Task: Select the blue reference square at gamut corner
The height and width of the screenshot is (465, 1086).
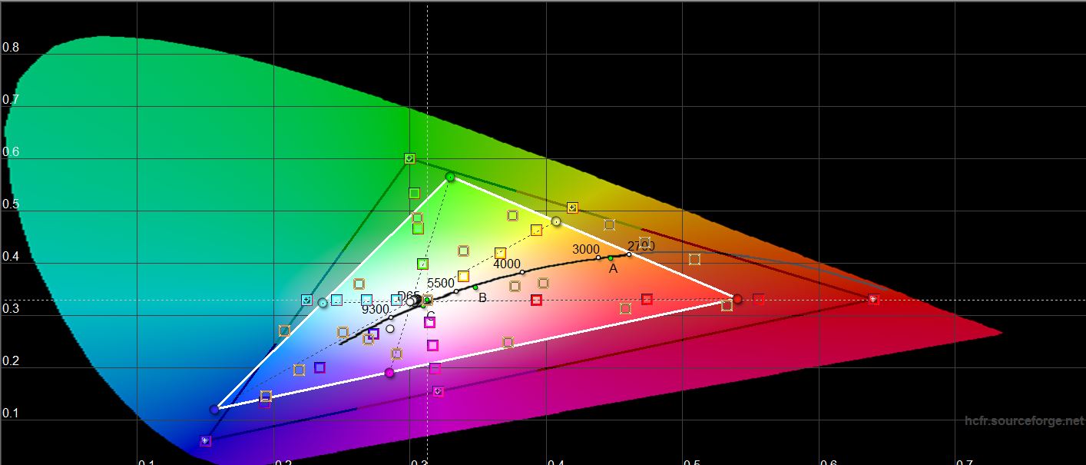Action: click(x=205, y=441)
